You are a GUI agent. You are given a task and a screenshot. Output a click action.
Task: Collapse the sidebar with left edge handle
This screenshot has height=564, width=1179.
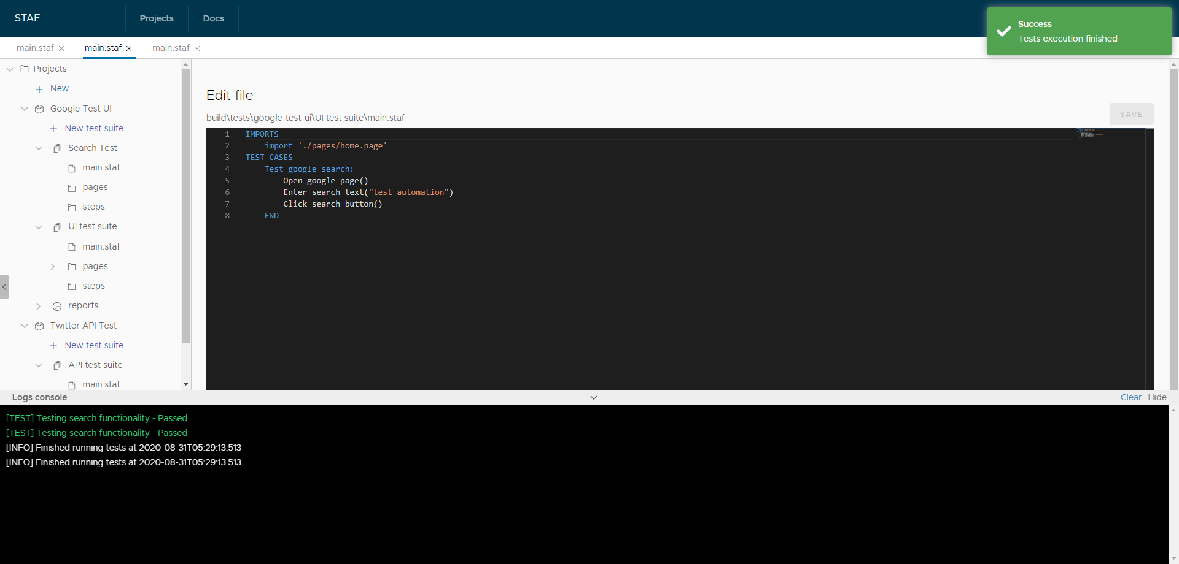pyautogui.click(x=4, y=287)
